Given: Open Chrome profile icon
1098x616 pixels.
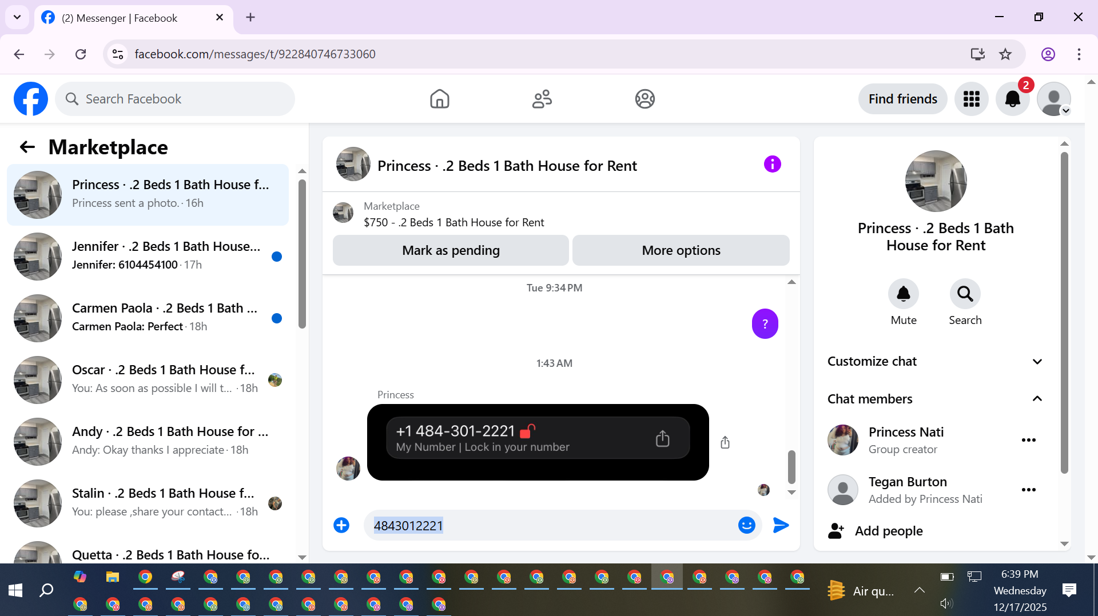Looking at the screenshot, I should click(x=1048, y=54).
